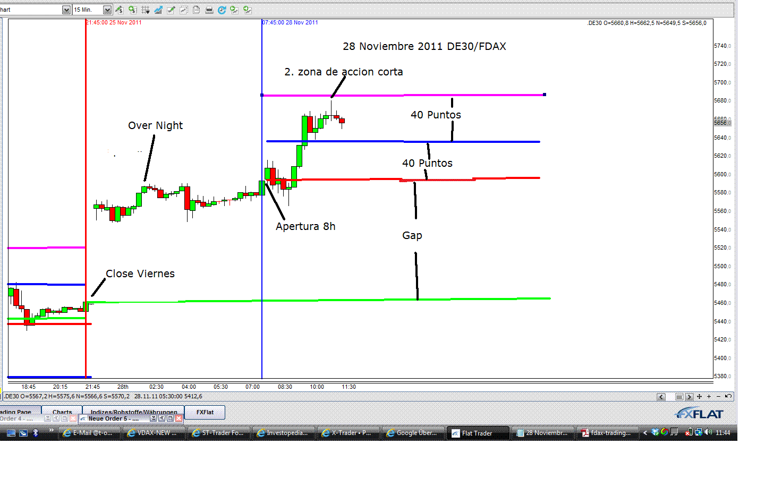Open the chart type dropdown arrow
The height and width of the screenshot is (478, 765).
coord(66,10)
